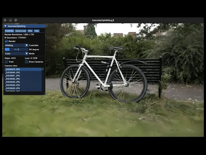The height and width of the screenshot is (155, 206).
Task: Click the N Gaussians count text
Action: pos(15,38)
